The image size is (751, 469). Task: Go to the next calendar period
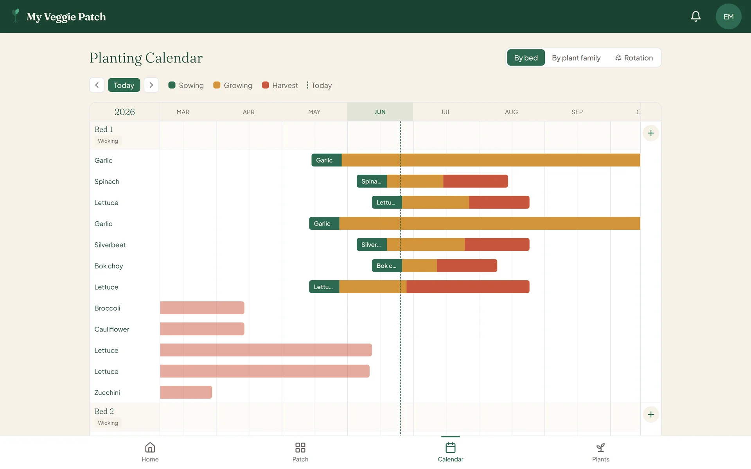click(151, 85)
